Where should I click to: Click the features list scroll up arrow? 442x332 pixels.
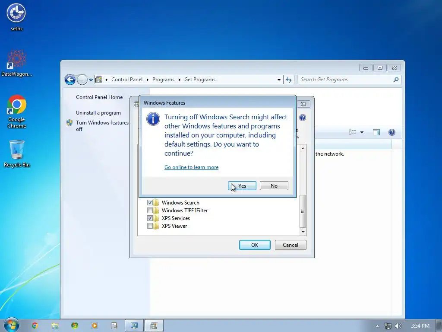tap(303, 148)
